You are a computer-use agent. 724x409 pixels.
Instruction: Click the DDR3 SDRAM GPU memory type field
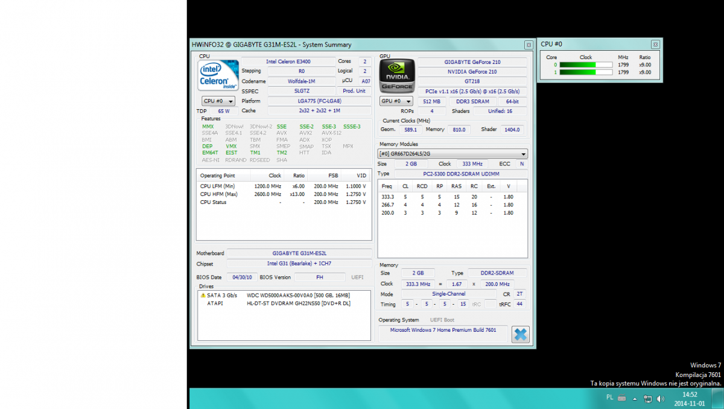(472, 101)
